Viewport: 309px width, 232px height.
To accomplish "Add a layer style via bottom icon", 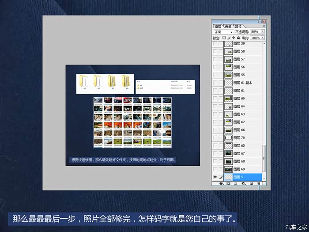I will point(221,183).
